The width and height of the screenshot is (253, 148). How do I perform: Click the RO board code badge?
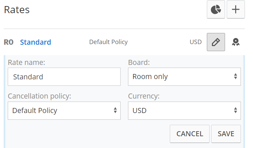point(8,42)
